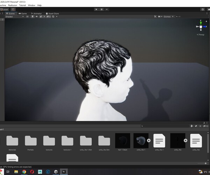The image size is (210, 175).
Task: Switch to the Game tab
Action: (22, 14)
